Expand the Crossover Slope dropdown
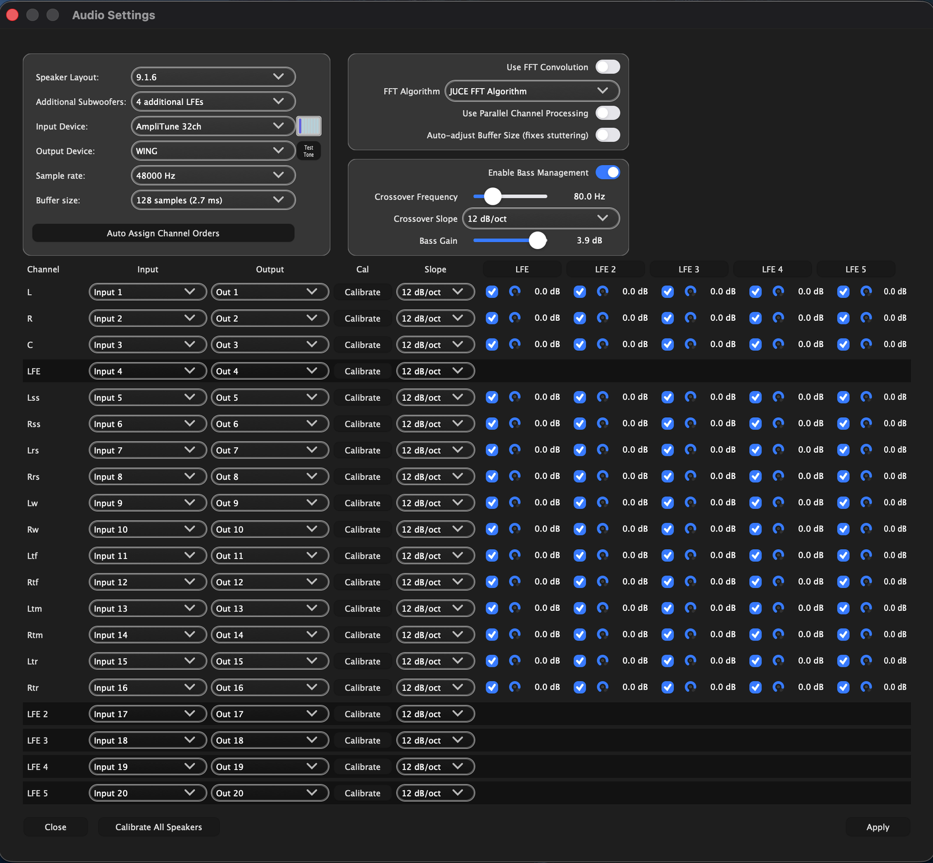The height and width of the screenshot is (863, 933). (540, 219)
